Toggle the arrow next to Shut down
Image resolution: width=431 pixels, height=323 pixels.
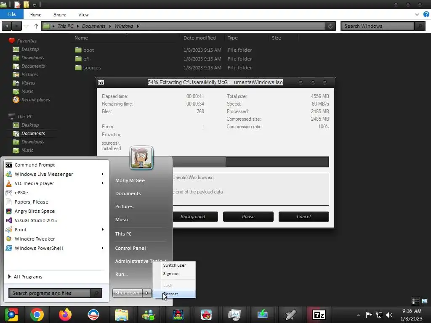click(x=147, y=293)
